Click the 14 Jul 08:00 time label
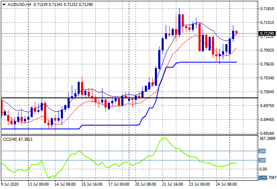Viewport: 277px width, 189px height. (x=65, y=184)
